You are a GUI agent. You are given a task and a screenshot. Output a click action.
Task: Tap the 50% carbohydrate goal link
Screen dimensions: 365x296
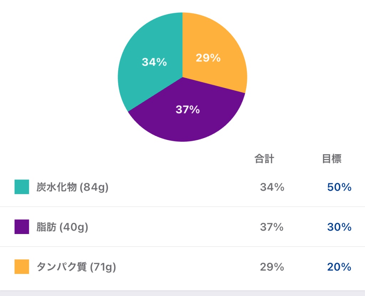[339, 187]
